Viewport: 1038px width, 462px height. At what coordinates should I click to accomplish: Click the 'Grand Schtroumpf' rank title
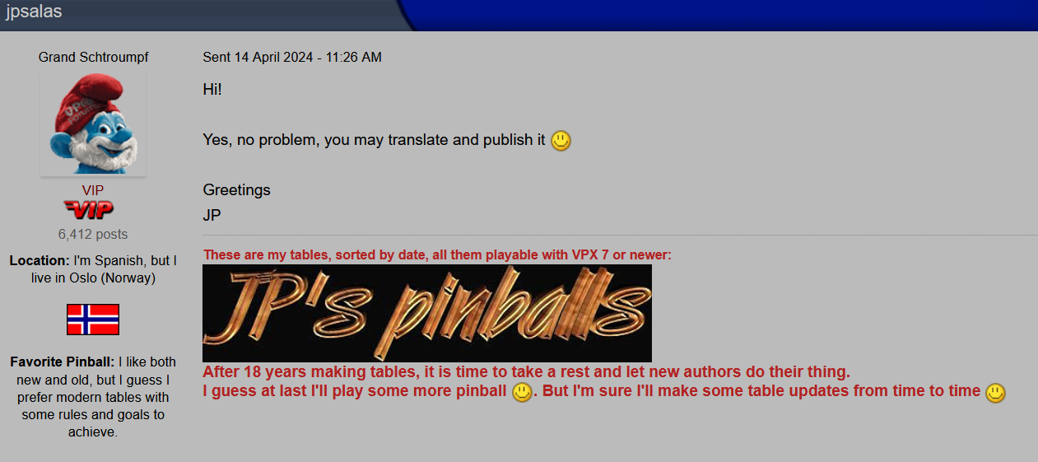tap(93, 58)
